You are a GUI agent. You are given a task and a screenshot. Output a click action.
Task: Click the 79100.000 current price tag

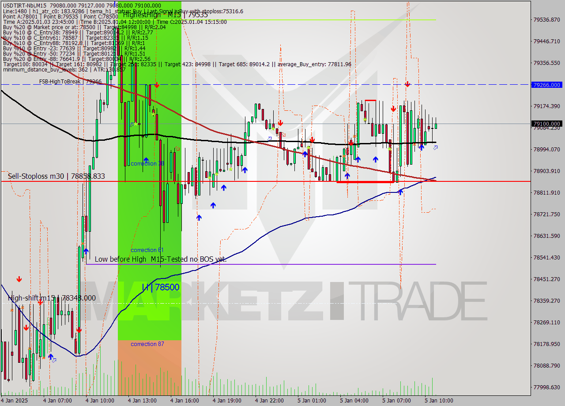coord(547,124)
